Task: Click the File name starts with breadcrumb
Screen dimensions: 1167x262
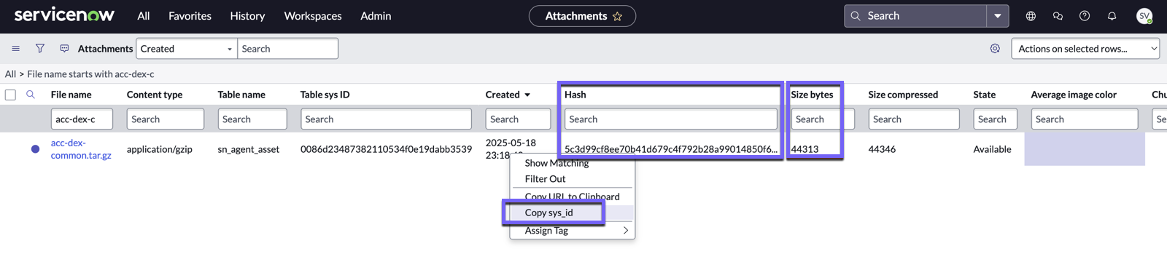Action: click(90, 74)
